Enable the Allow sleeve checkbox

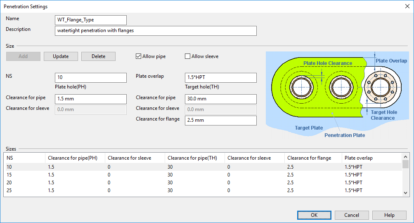tap(188, 56)
